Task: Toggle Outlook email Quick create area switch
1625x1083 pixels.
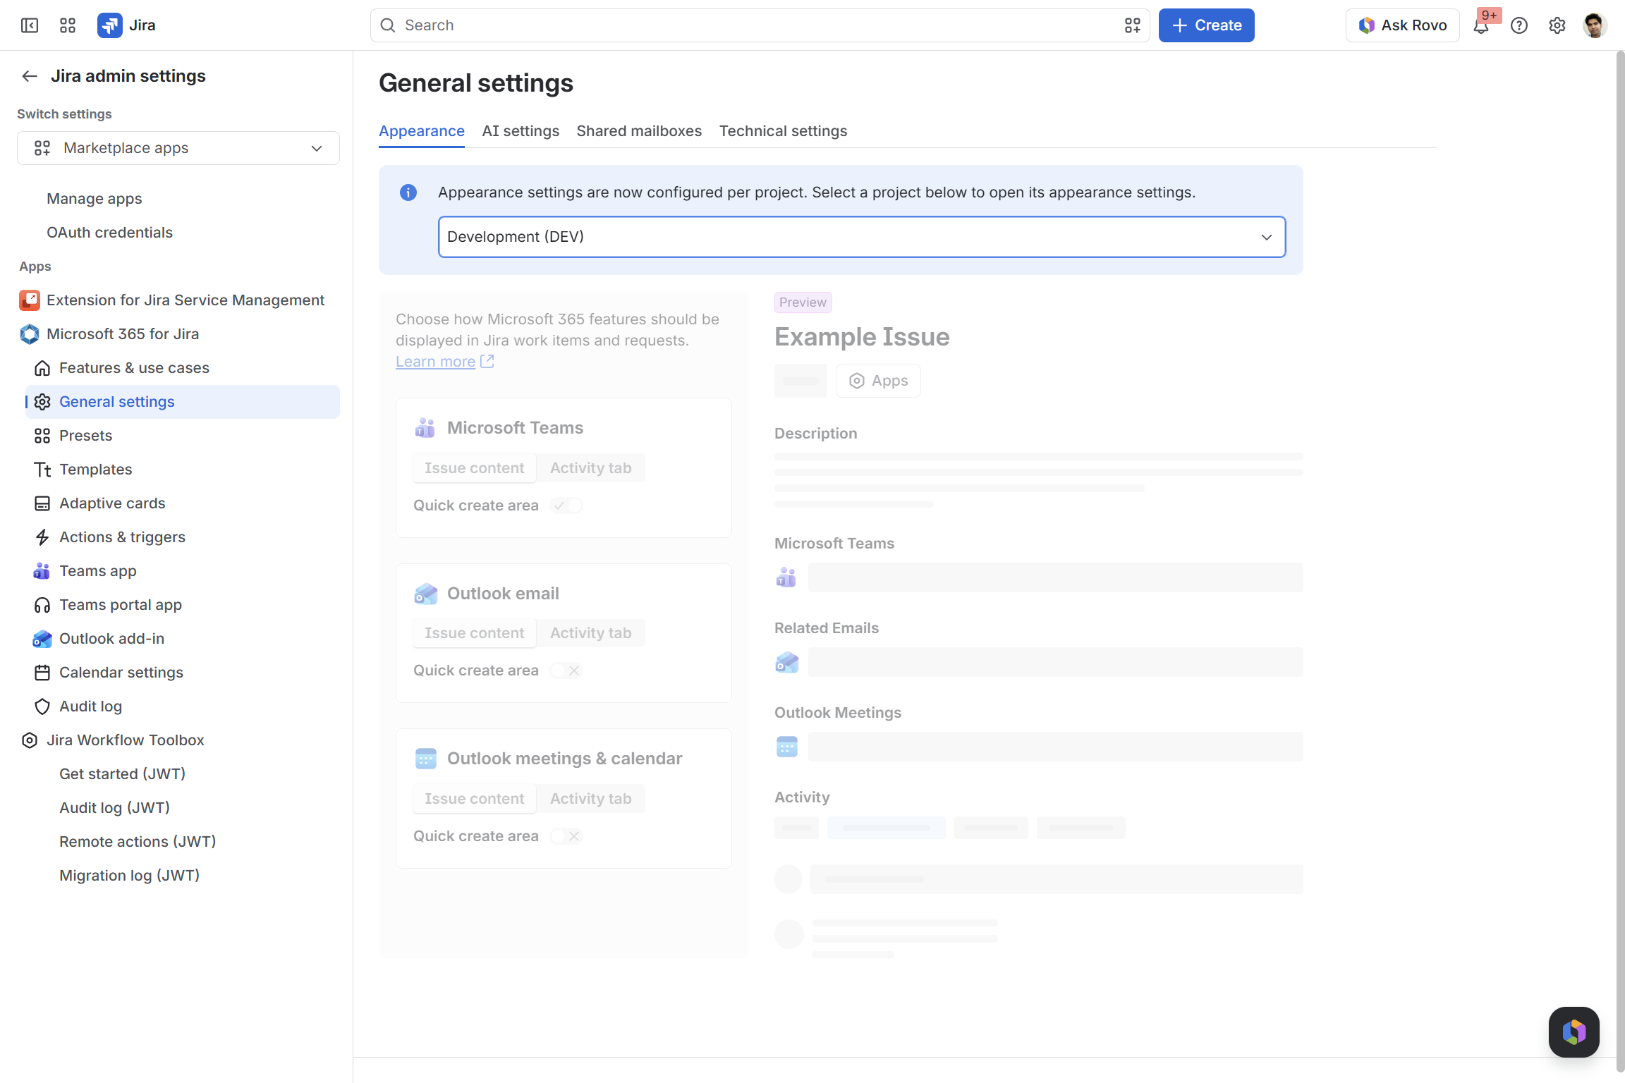Action: (x=567, y=671)
